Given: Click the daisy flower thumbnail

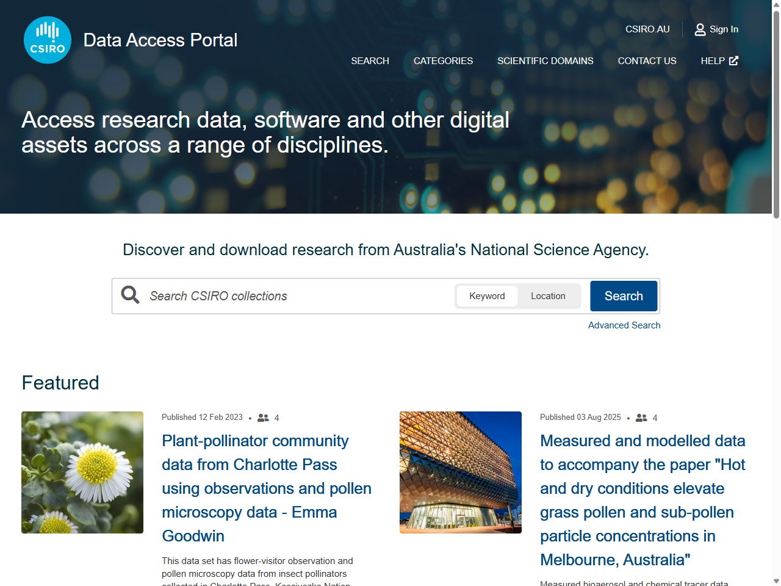Looking at the screenshot, I should click(82, 472).
